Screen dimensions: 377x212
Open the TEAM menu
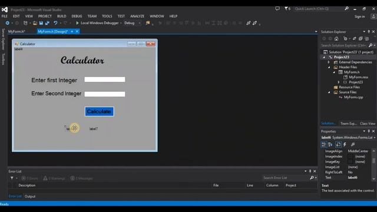(x=92, y=16)
